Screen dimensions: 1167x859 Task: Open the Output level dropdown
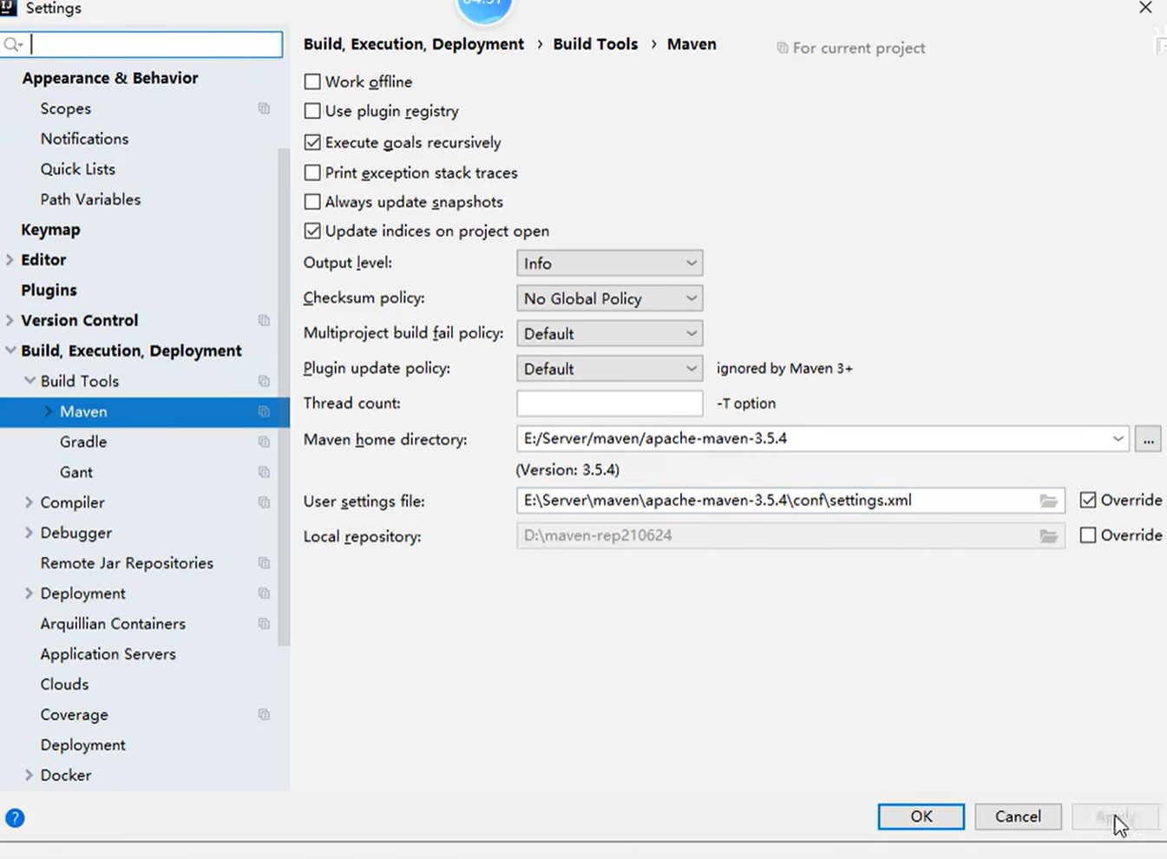(609, 263)
